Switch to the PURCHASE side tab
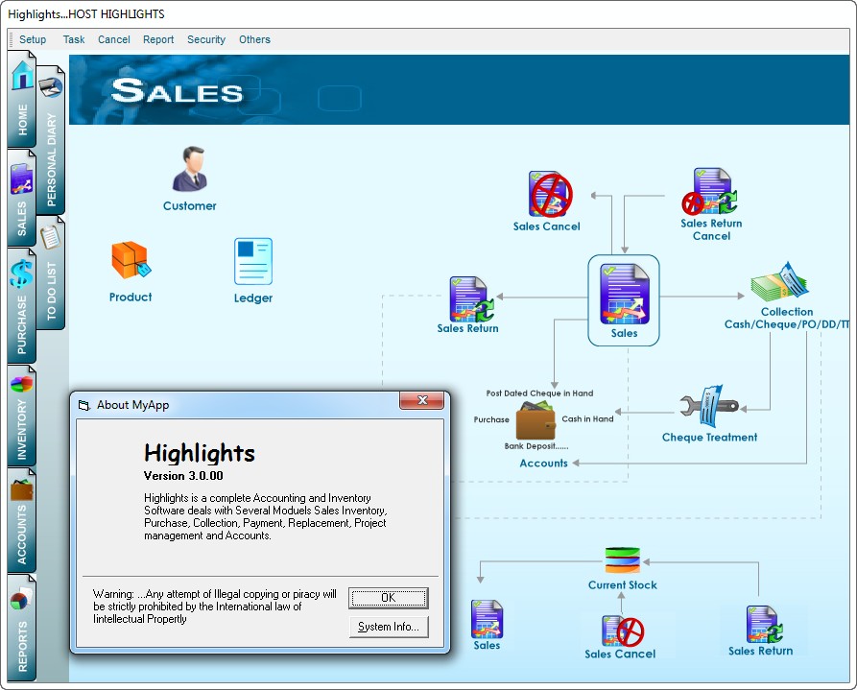 22,305
